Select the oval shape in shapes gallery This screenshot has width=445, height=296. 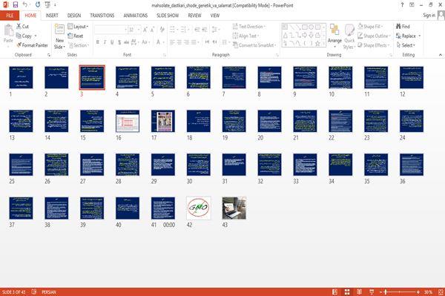point(311,27)
